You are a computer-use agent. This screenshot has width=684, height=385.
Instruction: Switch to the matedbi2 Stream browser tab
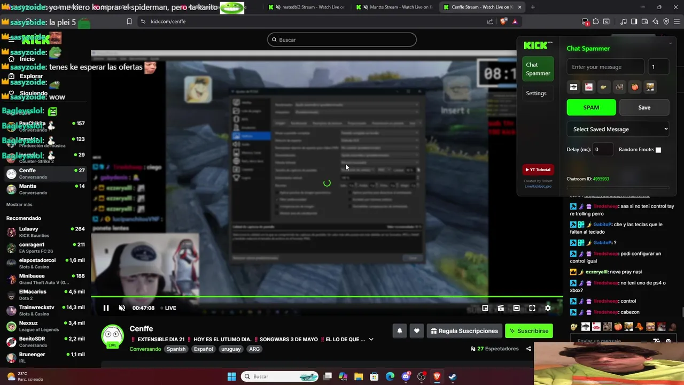coord(307,7)
